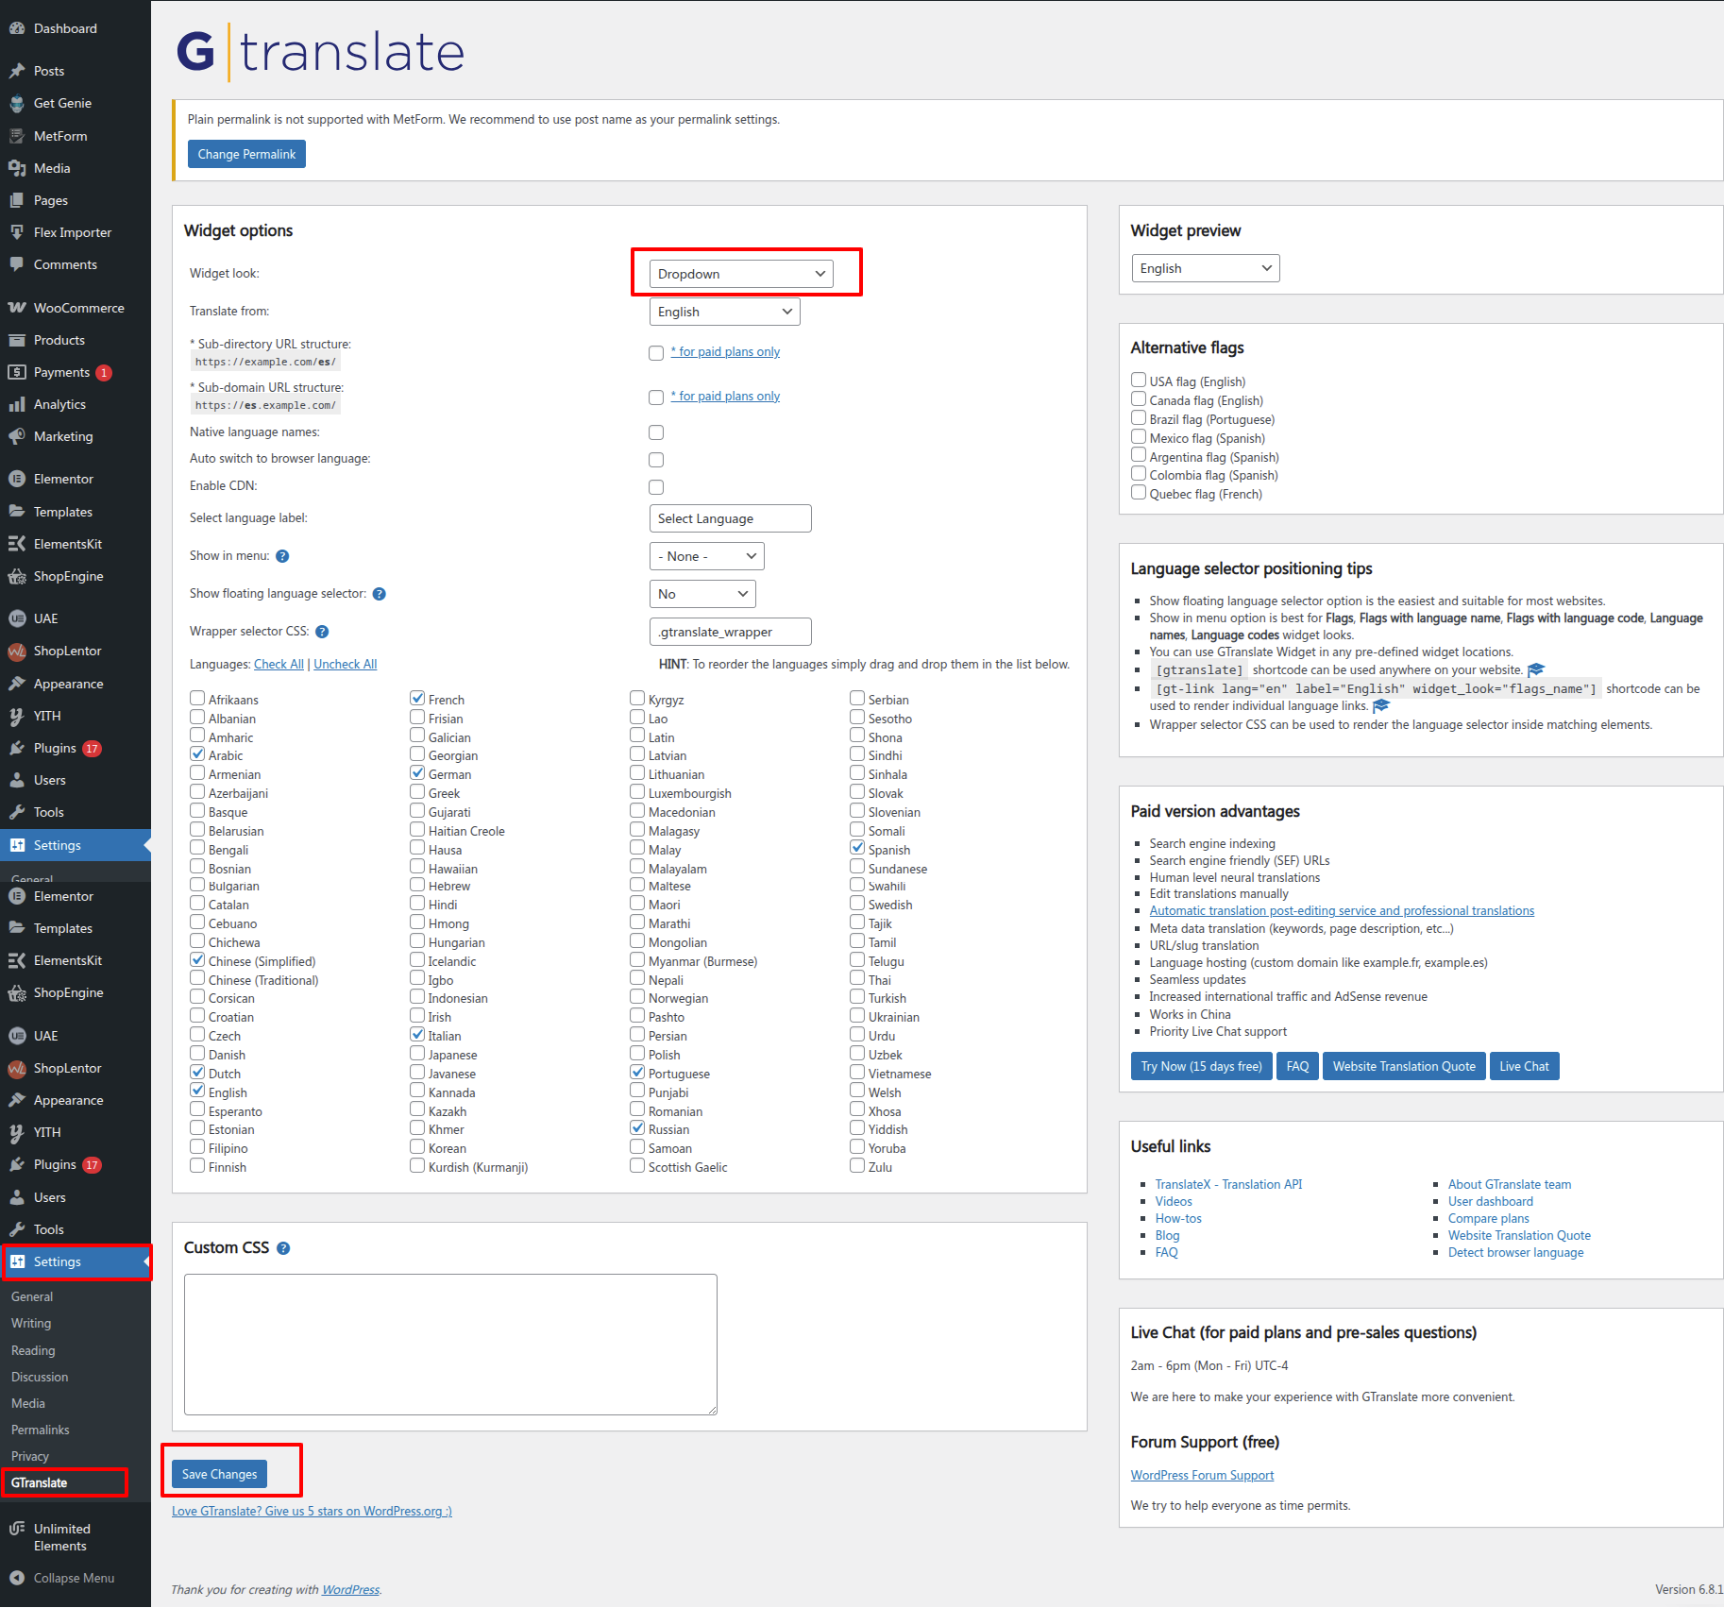The image size is (1724, 1608).
Task: Tick the USA flag (English) checkbox
Action: (1139, 380)
